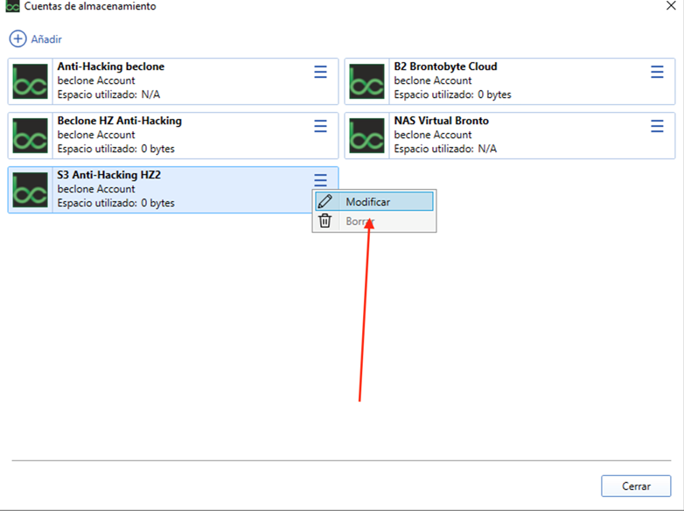Choose Modificar in the context menu

coord(374,201)
